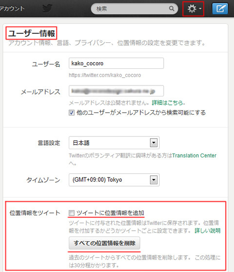Follow the 詳しい説明 link
This screenshot has width=234, height=272.
click(208, 231)
